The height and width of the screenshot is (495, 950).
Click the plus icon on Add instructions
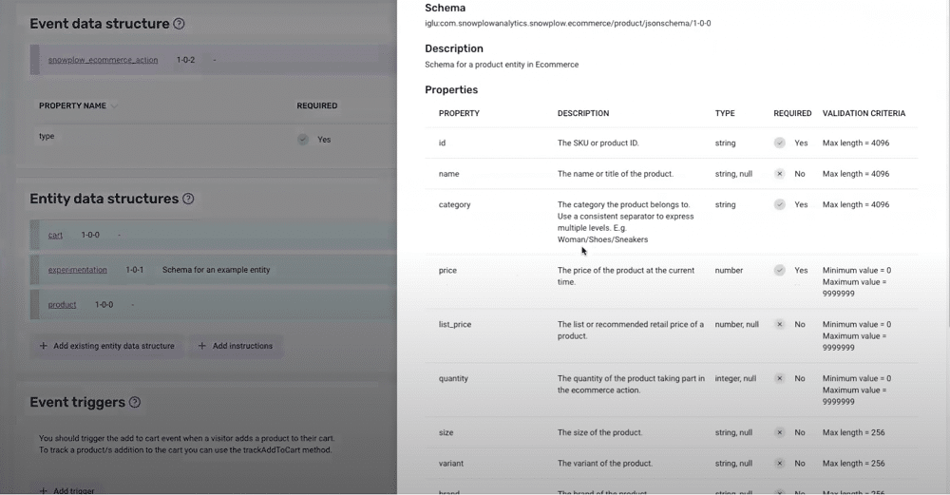coord(202,346)
